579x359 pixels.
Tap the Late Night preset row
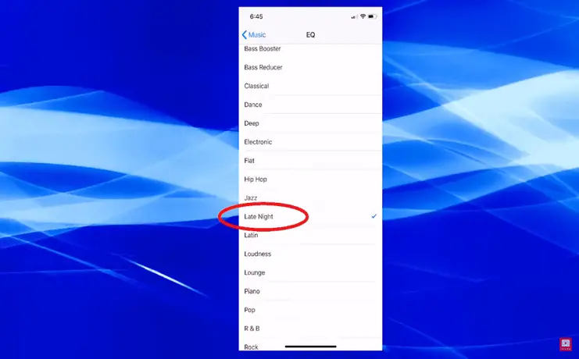click(x=310, y=217)
